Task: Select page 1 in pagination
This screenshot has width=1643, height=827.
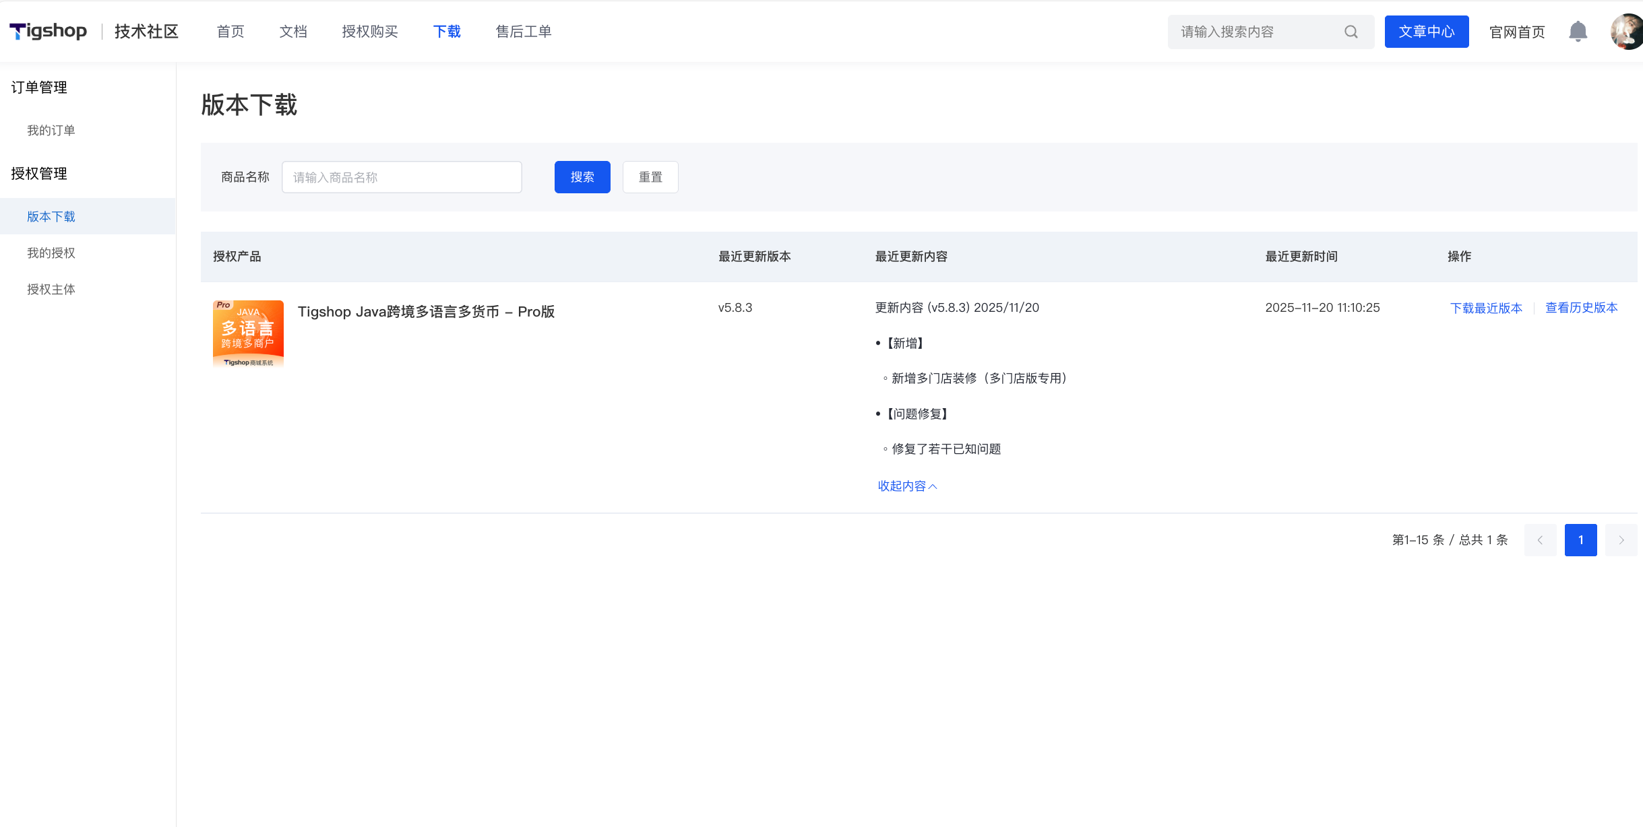Action: point(1580,540)
